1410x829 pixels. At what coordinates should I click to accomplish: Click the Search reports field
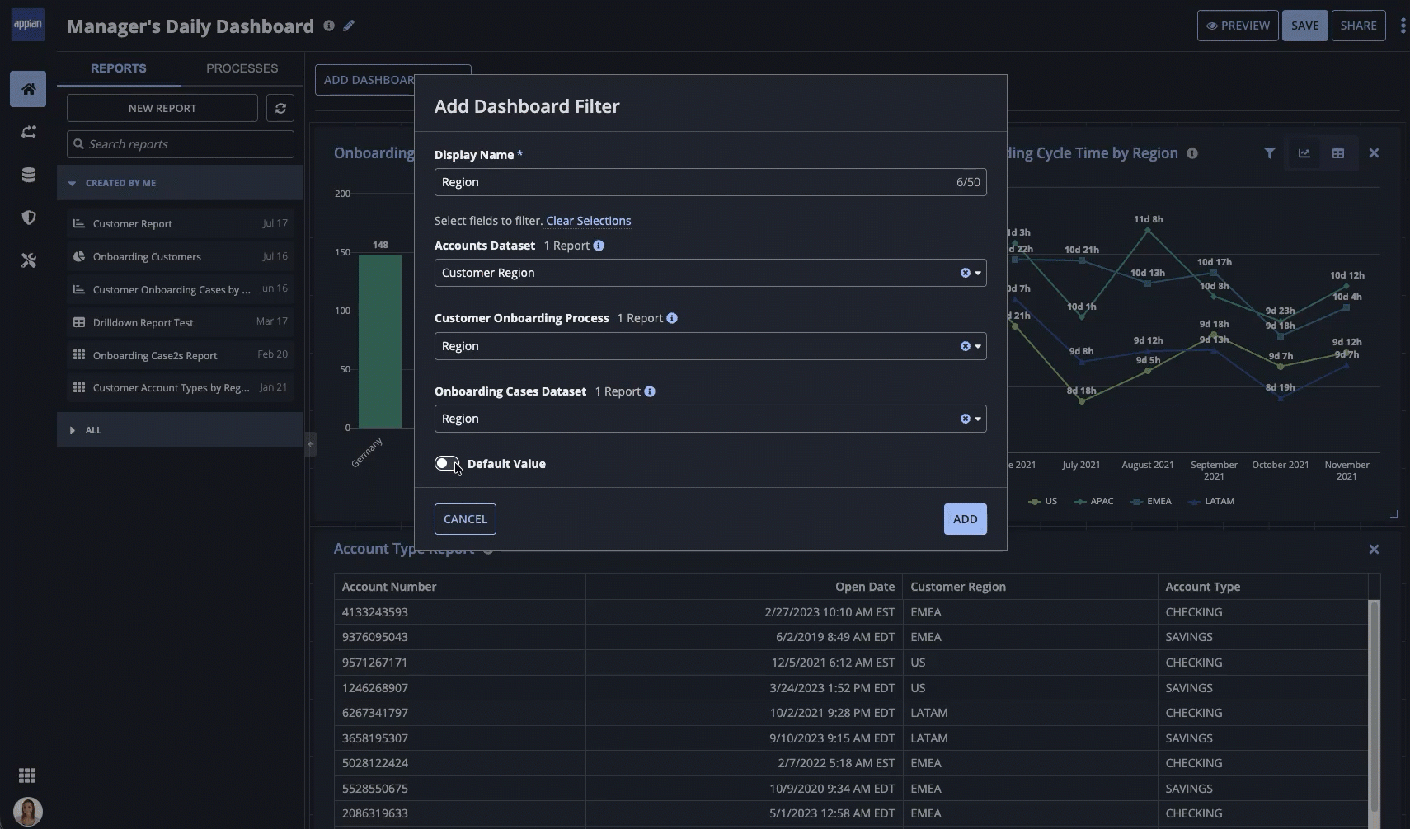(x=181, y=144)
